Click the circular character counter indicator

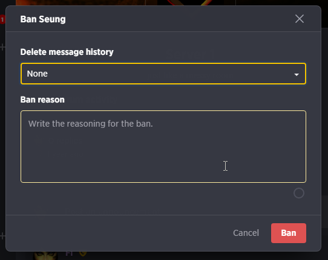pyautogui.click(x=299, y=193)
